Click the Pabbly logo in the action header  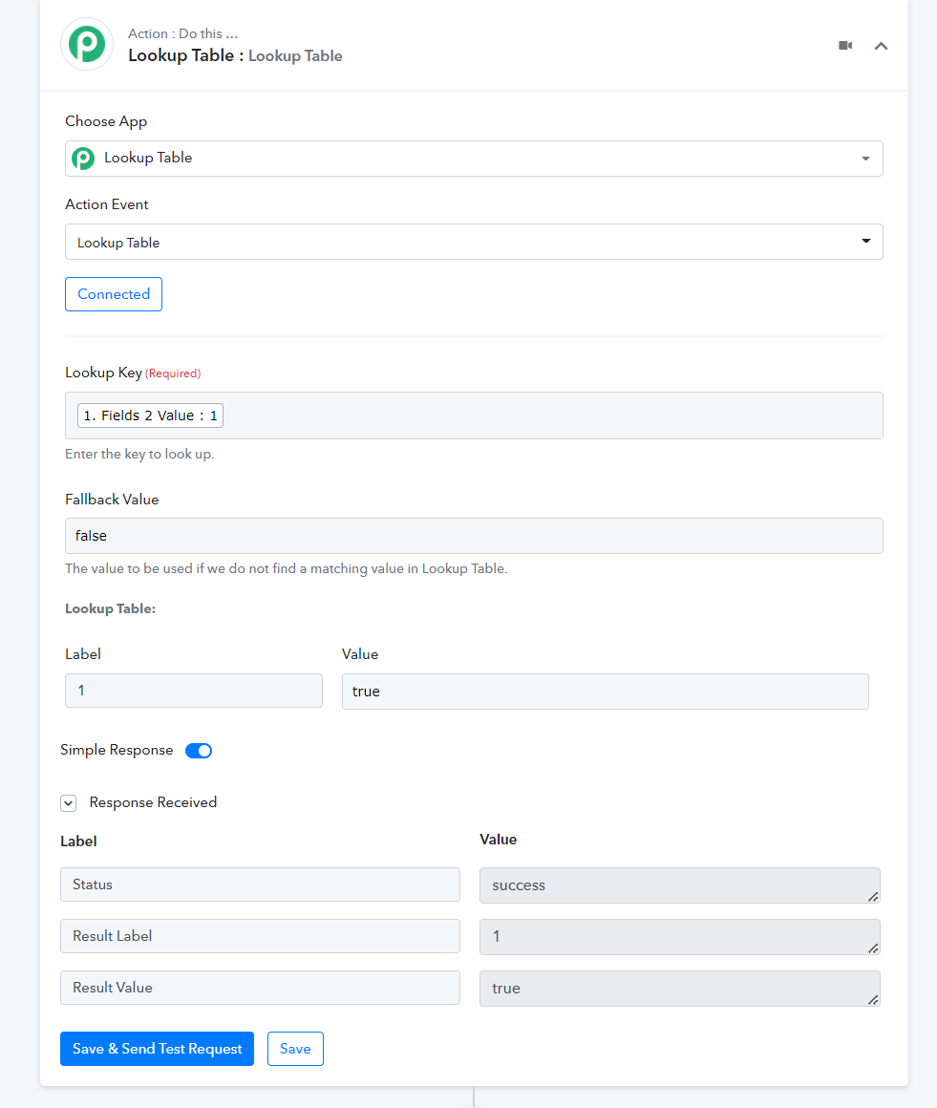pos(87,45)
